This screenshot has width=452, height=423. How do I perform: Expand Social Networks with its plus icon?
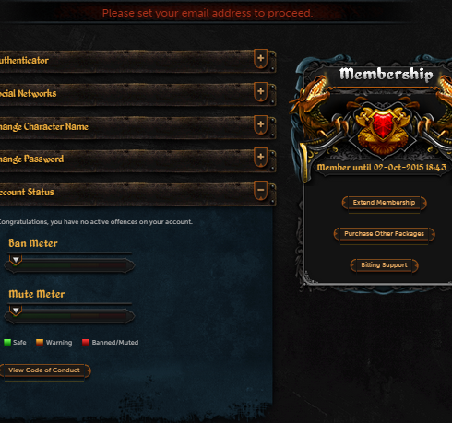point(260,91)
